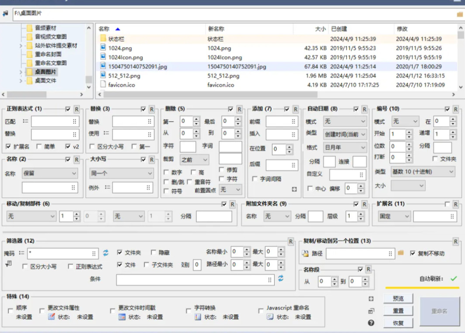Screen dimensions: 465x333
Task: Click the refresh icon beside the 掩码 filter field
Action: [106, 253]
